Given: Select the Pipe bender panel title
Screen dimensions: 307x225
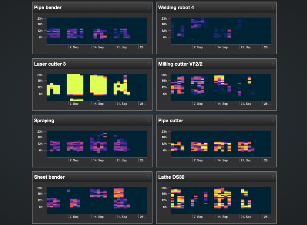Looking at the screenshot, I should click(x=48, y=7).
